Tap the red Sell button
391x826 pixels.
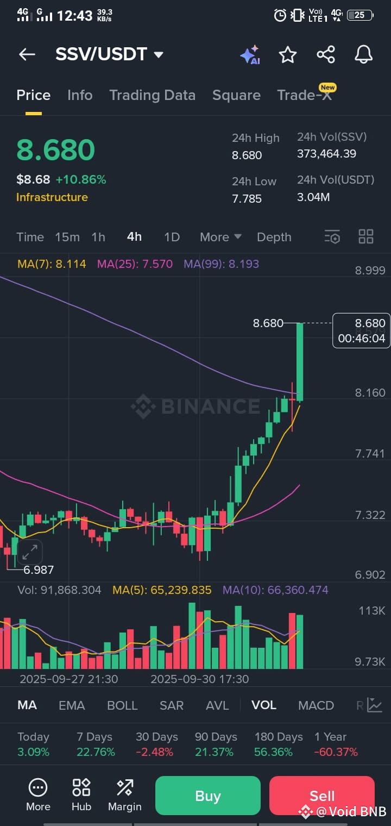click(x=322, y=796)
